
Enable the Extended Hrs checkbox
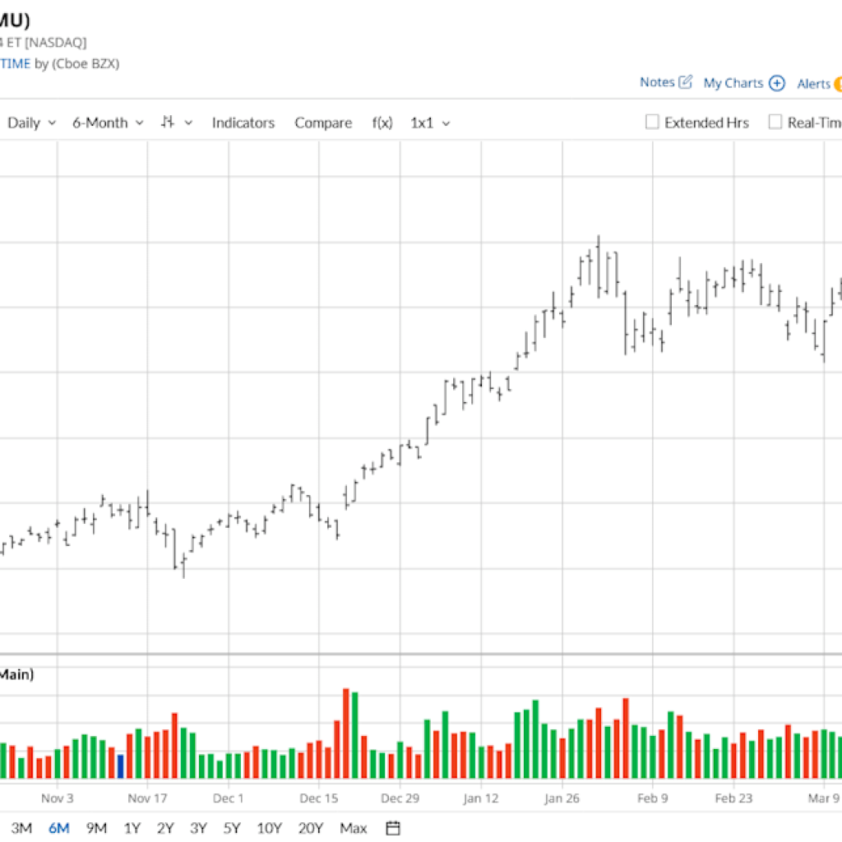tap(651, 122)
